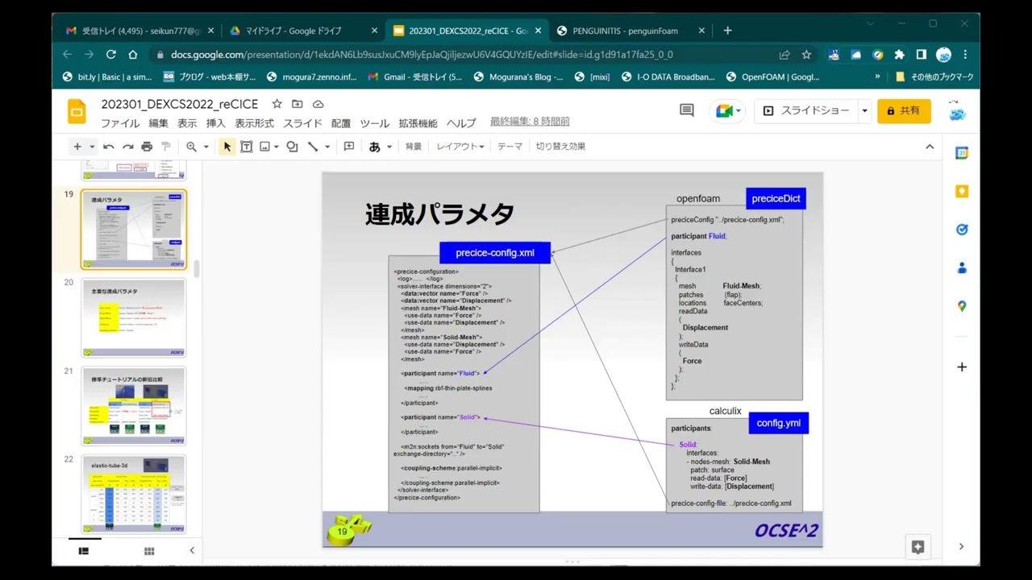Collapse the filmstrip panel
This screenshot has width=1032, height=580.
point(192,551)
